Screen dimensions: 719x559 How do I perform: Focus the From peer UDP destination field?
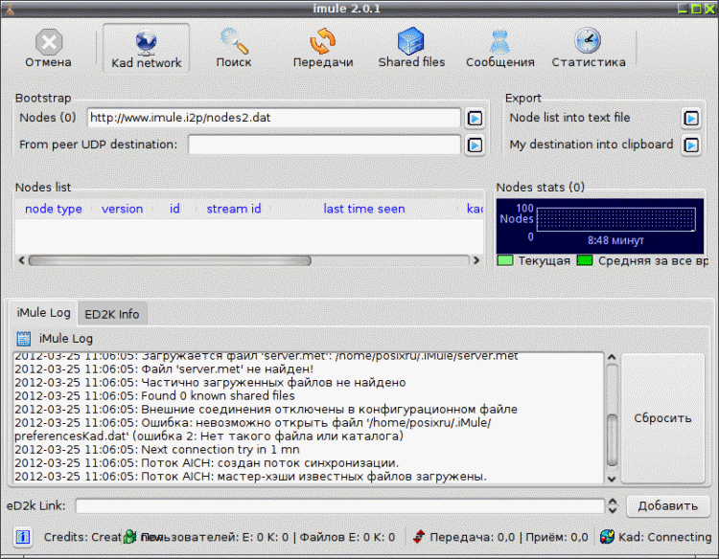(x=324, y=145)
